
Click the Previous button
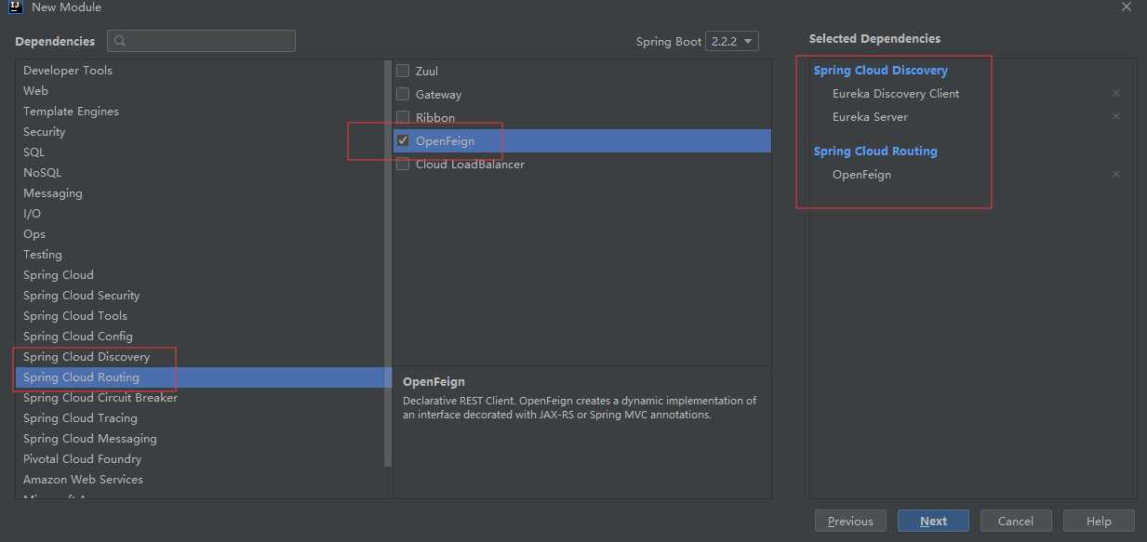[x=850, y=521]
